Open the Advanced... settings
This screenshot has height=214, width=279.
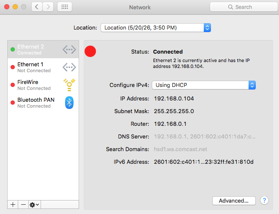coord(234,200)
